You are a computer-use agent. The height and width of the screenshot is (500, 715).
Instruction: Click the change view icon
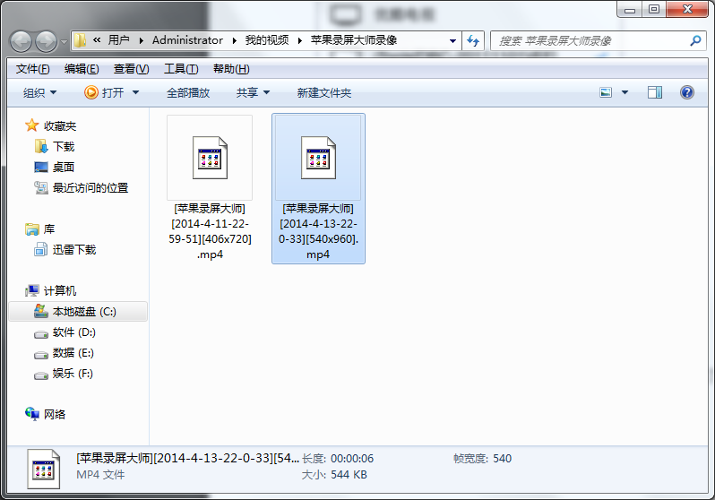[606, 92]
